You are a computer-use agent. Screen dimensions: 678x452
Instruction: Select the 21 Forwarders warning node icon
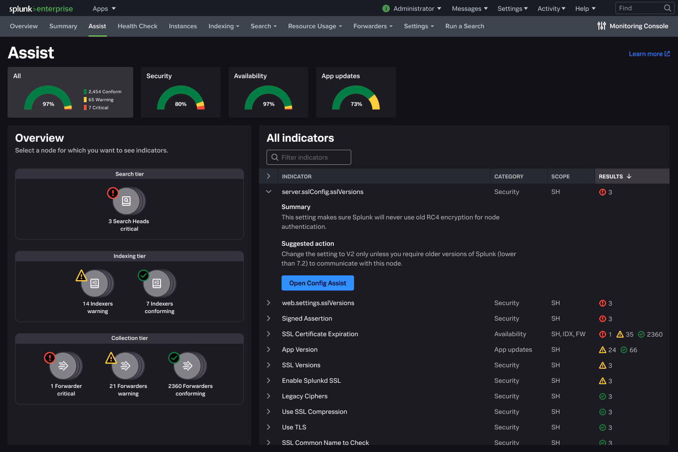coord(126,366)
